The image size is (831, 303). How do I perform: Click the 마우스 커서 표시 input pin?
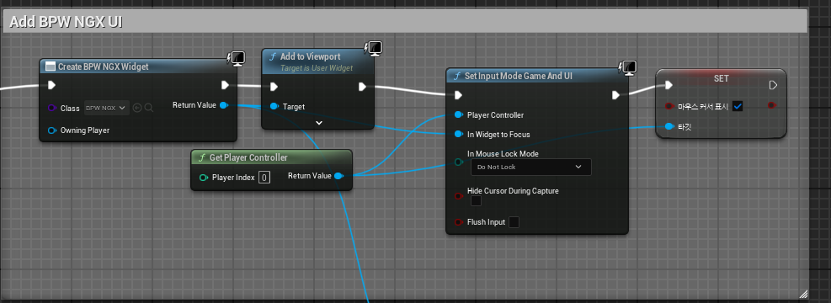(x=669, y=107)
